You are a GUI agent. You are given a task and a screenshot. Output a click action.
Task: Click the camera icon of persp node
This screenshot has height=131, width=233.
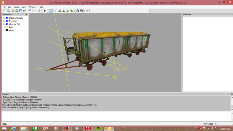(7, 30)
